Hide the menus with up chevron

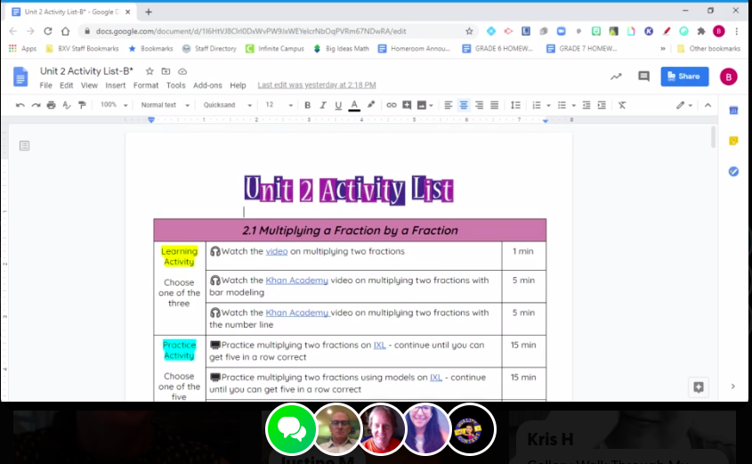[708, 105]
